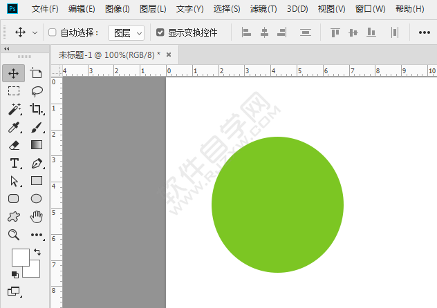This screenshot has width=437, height=308.
Task: Choose the Horizontal Type tool
Action: (15, 163)
